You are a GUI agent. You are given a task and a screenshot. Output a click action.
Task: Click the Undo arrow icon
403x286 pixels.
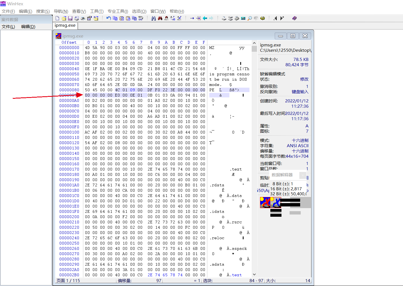click(108, 18)
